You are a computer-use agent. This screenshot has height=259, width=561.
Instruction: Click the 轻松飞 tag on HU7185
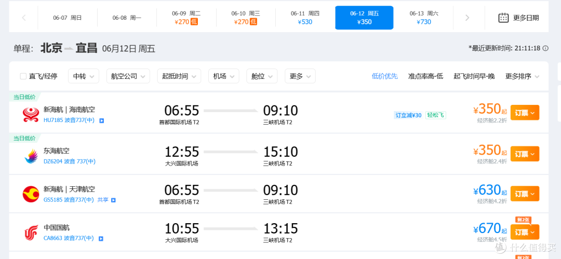[x=435, y=115]
